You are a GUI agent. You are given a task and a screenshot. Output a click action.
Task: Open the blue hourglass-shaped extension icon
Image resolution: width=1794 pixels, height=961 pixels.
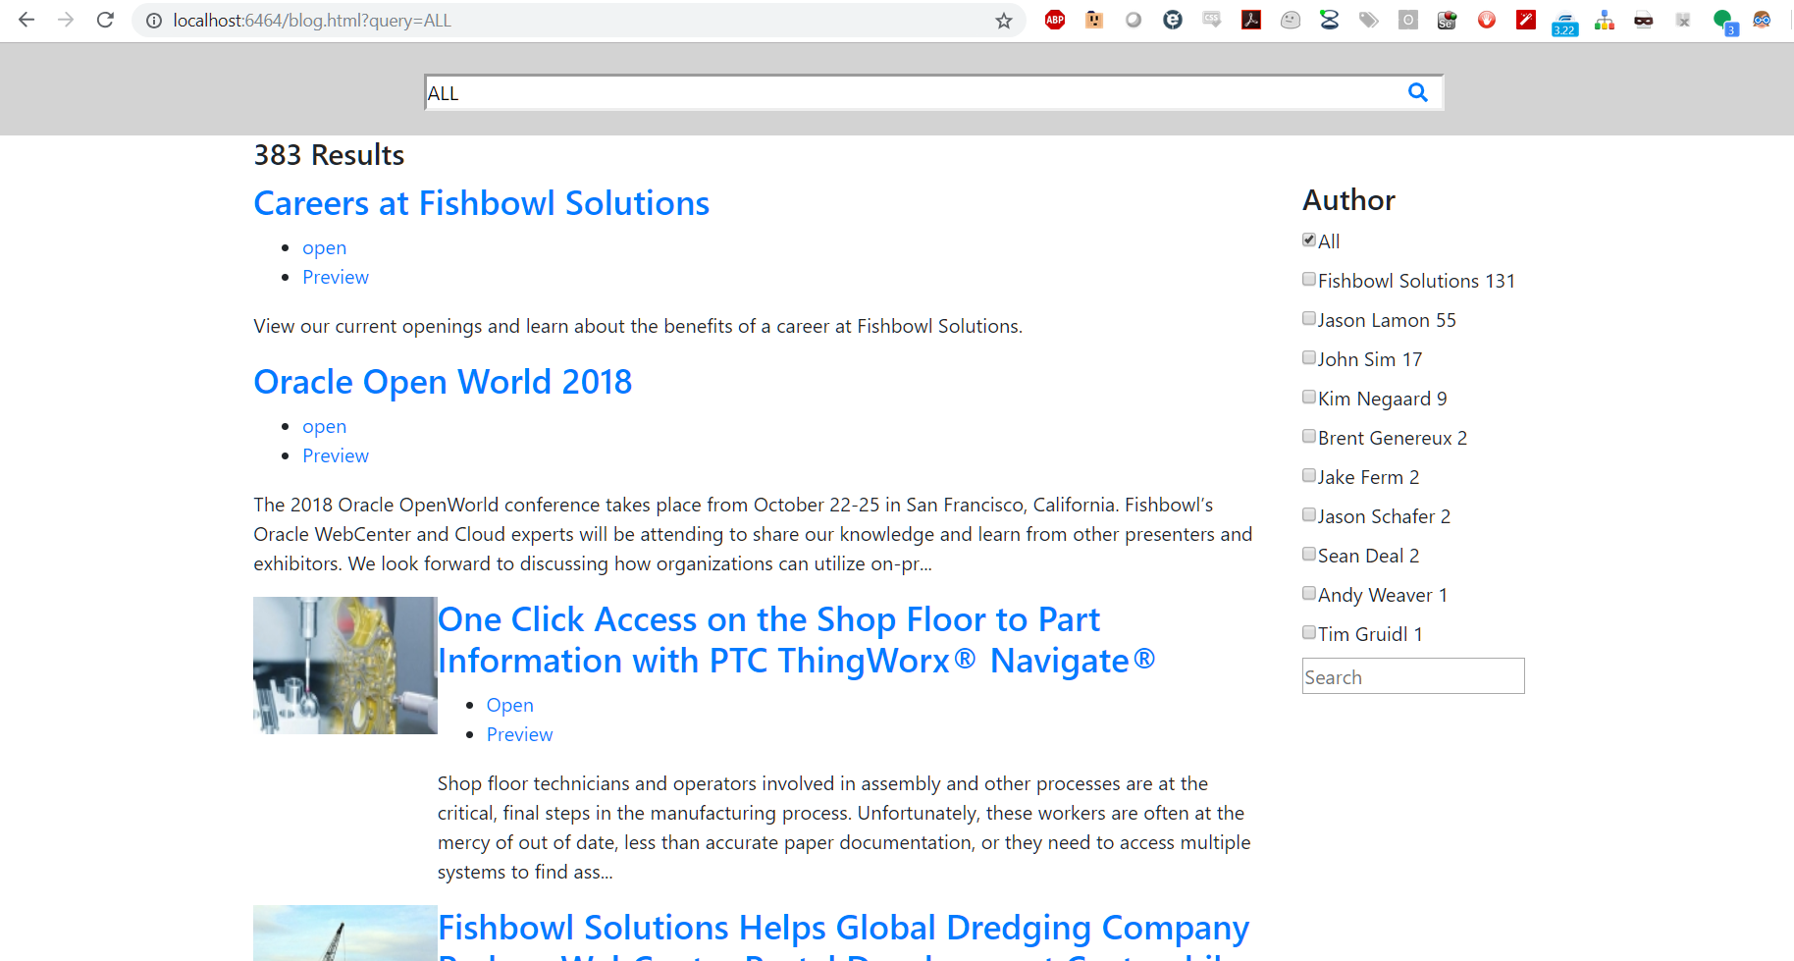click(x=1330, y=20)
